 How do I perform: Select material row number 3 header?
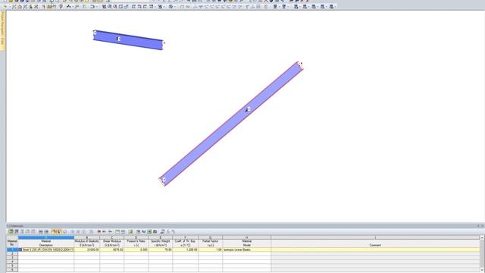point(12,258)
